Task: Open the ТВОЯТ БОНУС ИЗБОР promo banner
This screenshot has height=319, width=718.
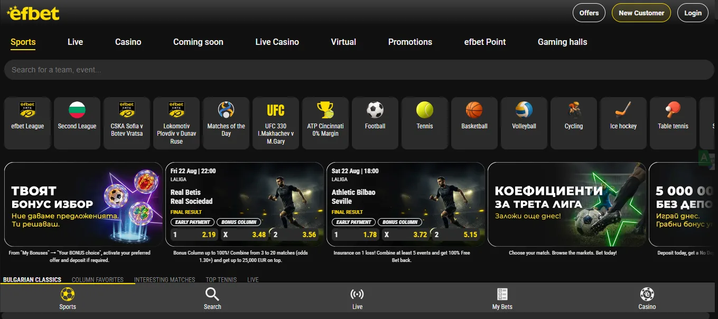Action: pyautogui.click(x=83, y=204)
